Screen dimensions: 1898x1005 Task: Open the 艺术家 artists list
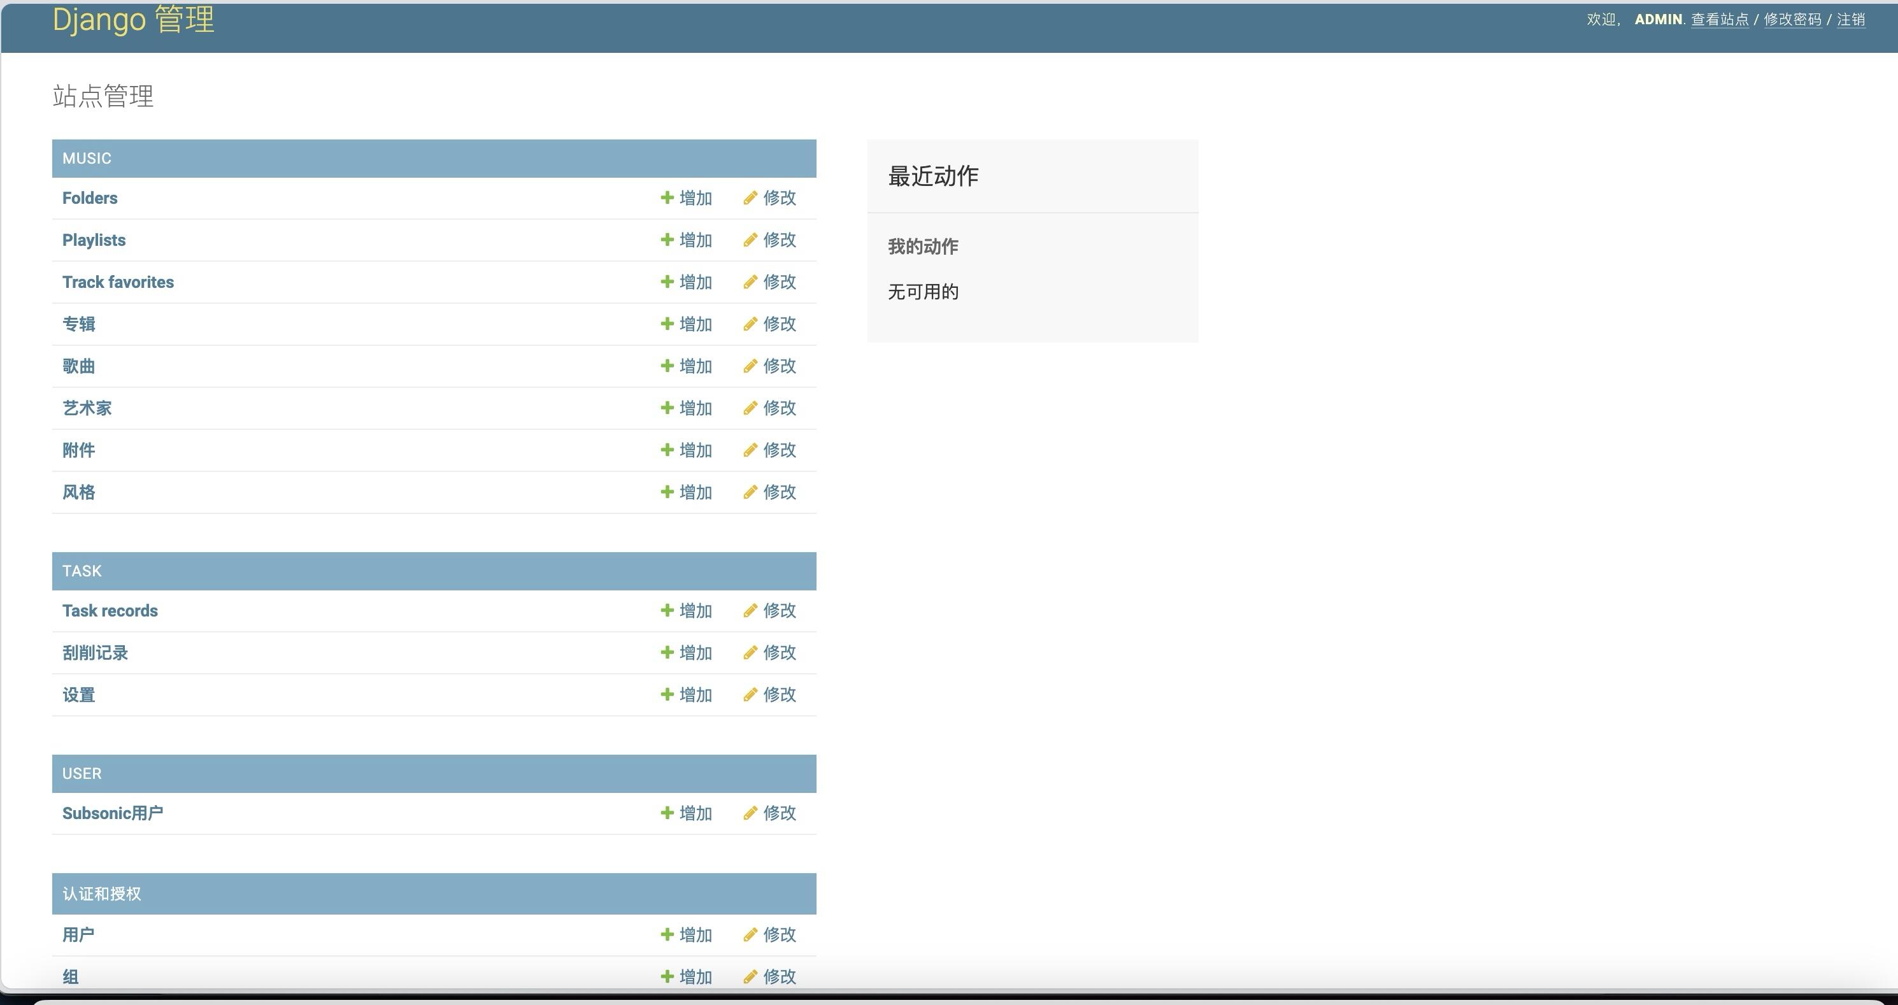87,408
